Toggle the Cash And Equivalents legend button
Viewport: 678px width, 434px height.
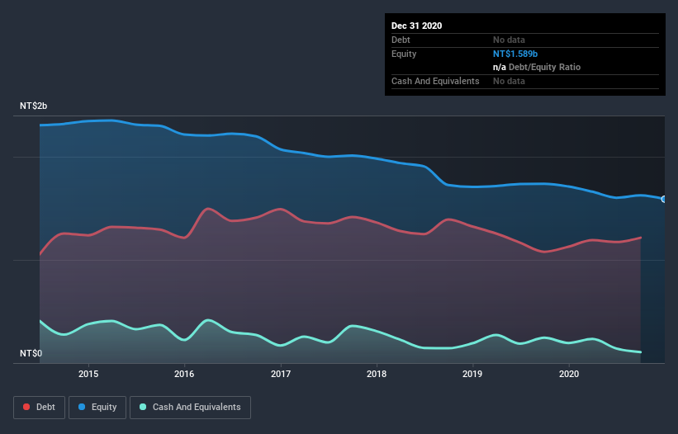[x=190, y=408]
